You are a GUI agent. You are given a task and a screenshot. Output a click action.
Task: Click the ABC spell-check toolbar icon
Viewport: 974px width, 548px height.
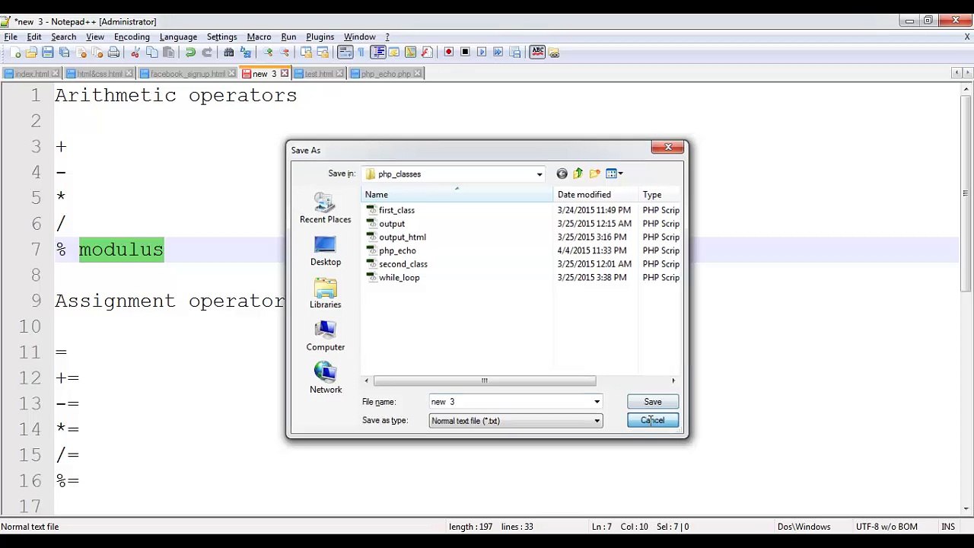click(x=538, y=53)
